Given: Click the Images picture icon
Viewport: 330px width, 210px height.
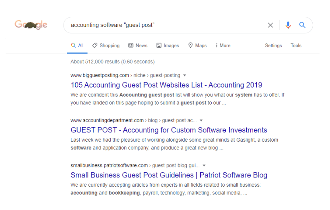Looking at the screenshot, I should 159,45.
